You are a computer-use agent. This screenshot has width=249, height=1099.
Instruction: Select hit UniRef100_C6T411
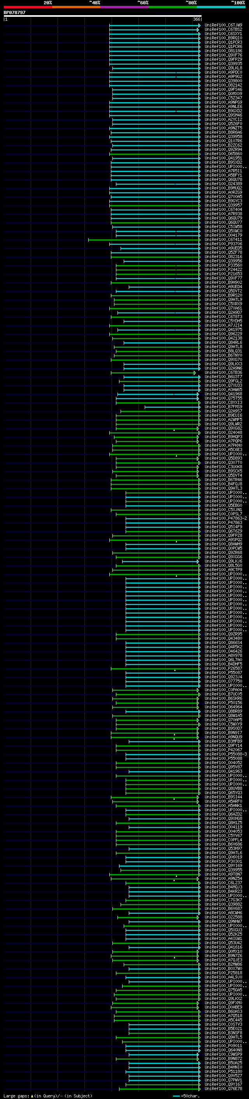click(223, 239)
